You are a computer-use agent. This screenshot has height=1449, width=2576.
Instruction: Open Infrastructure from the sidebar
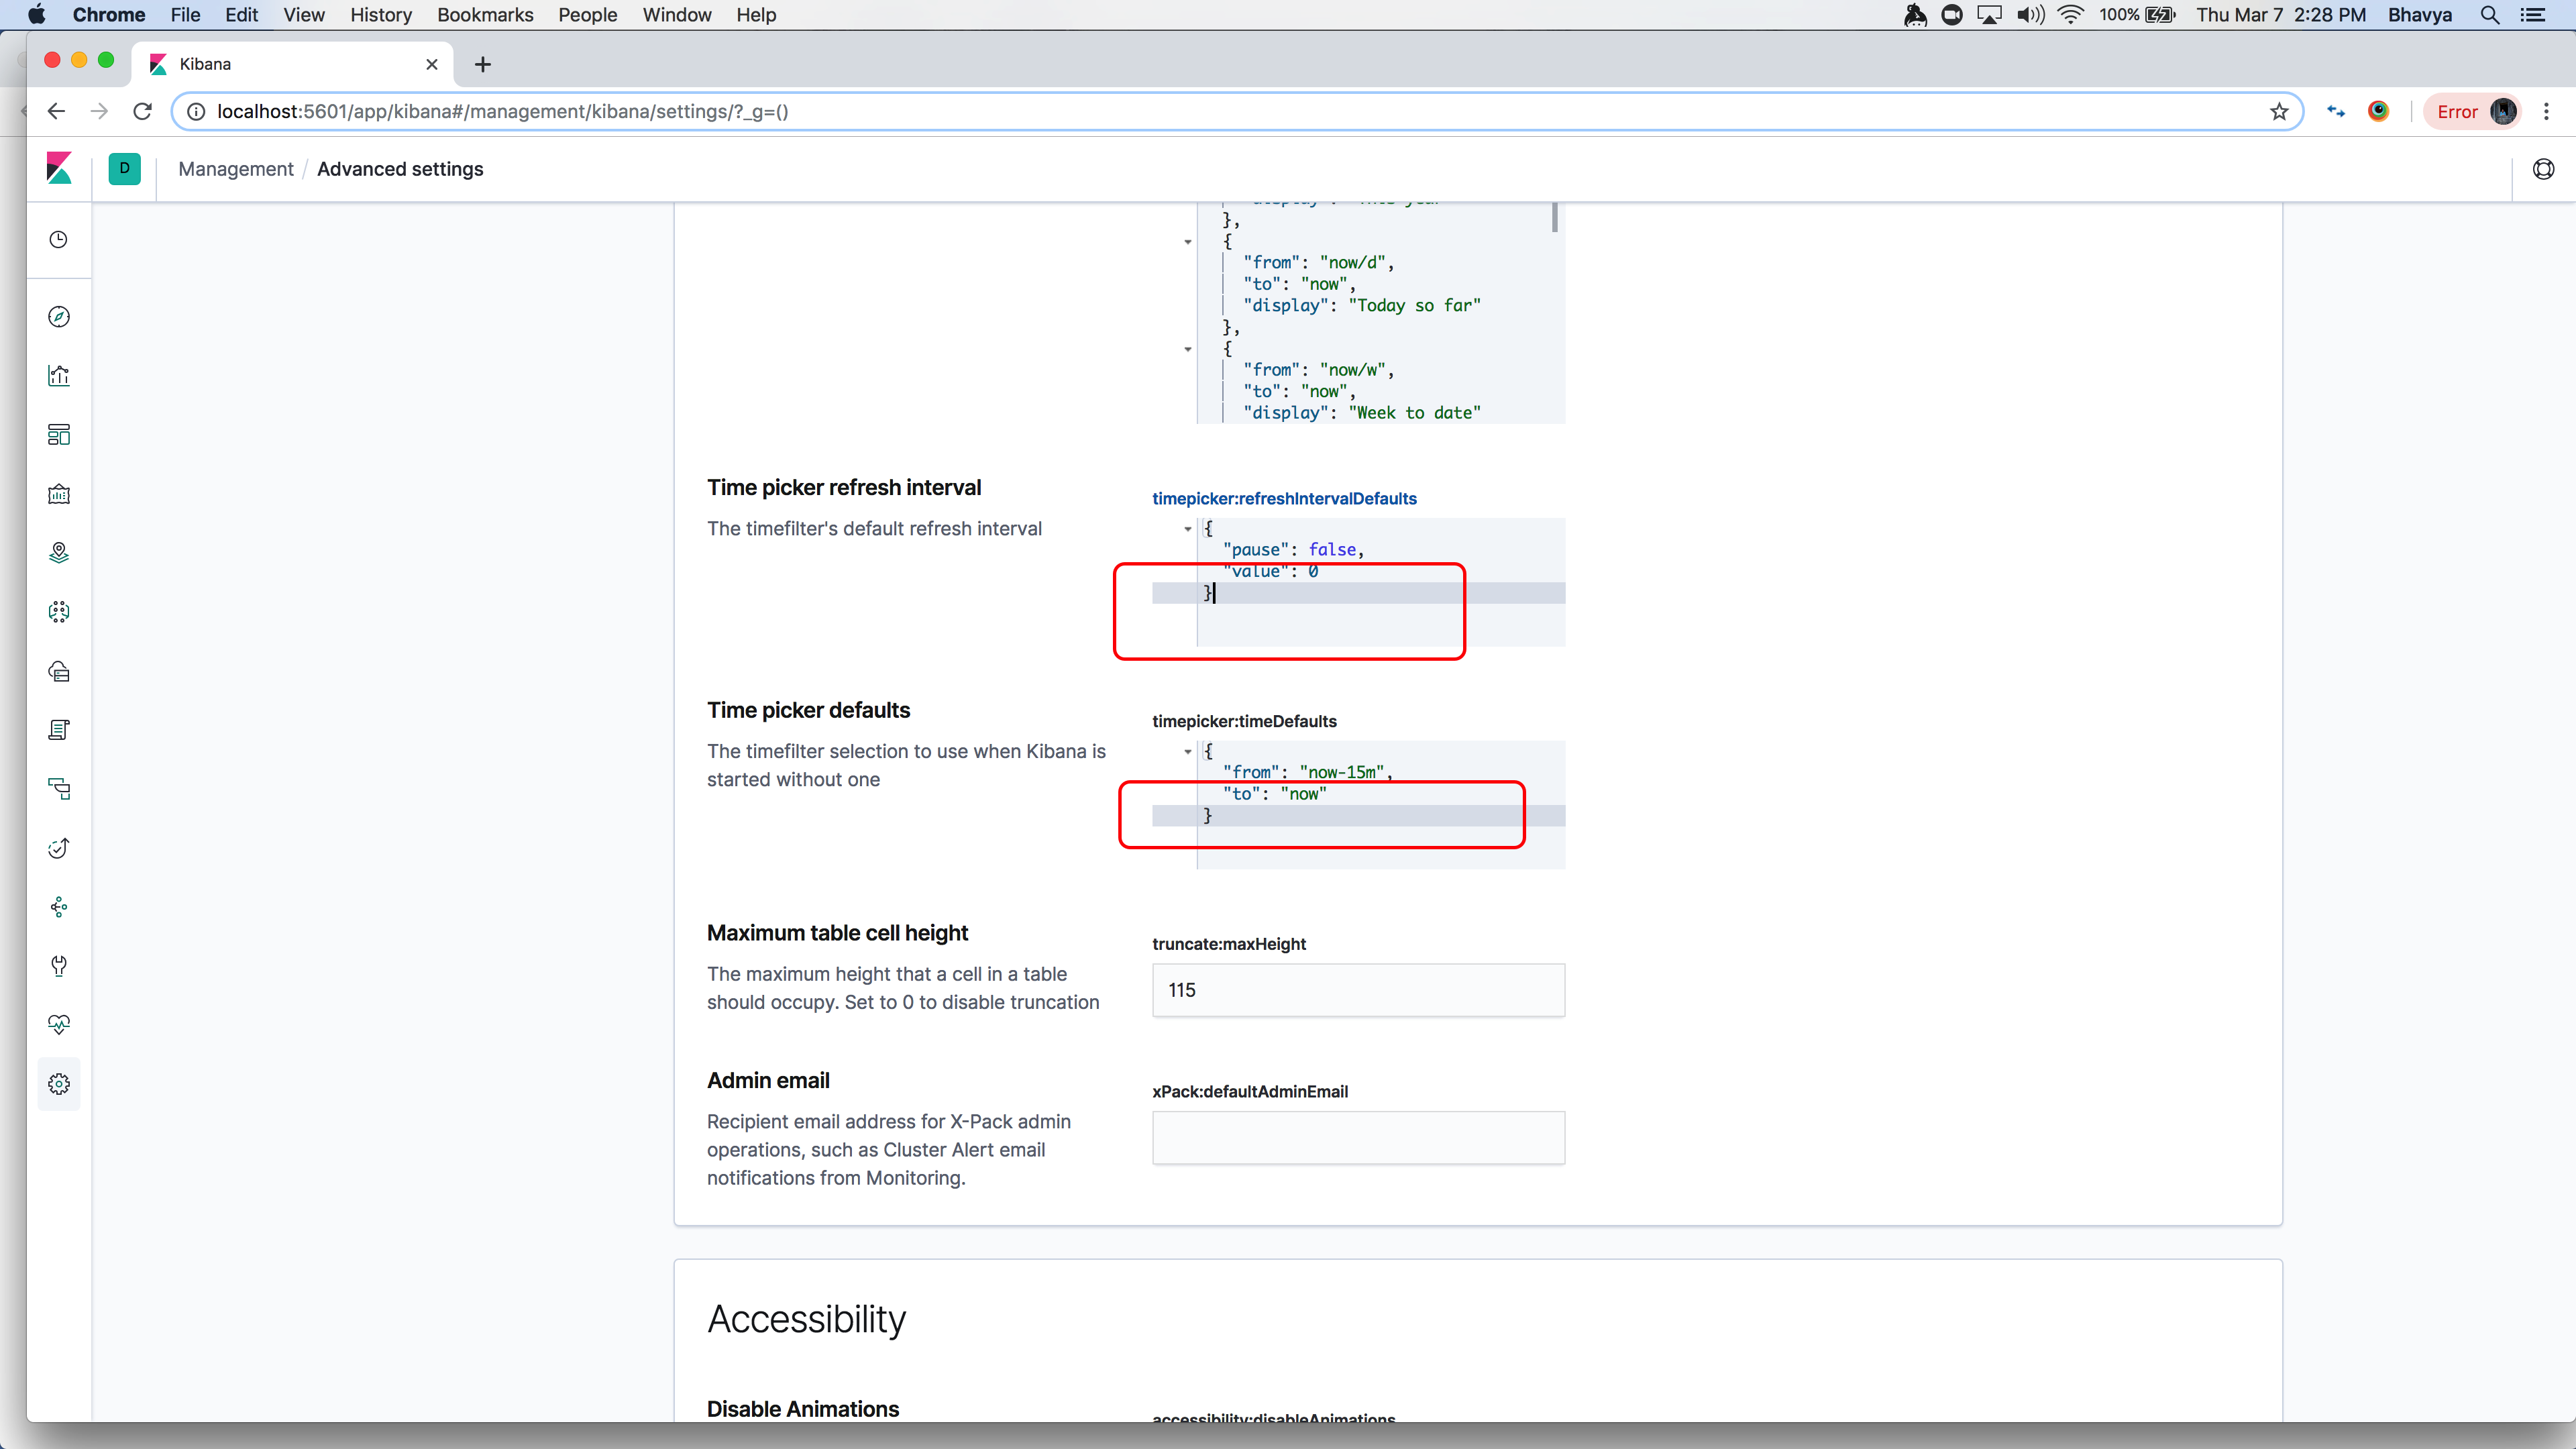tap(59, 671)
